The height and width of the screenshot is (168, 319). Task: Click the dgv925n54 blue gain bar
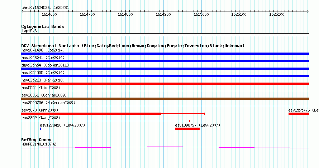(165, 69)
